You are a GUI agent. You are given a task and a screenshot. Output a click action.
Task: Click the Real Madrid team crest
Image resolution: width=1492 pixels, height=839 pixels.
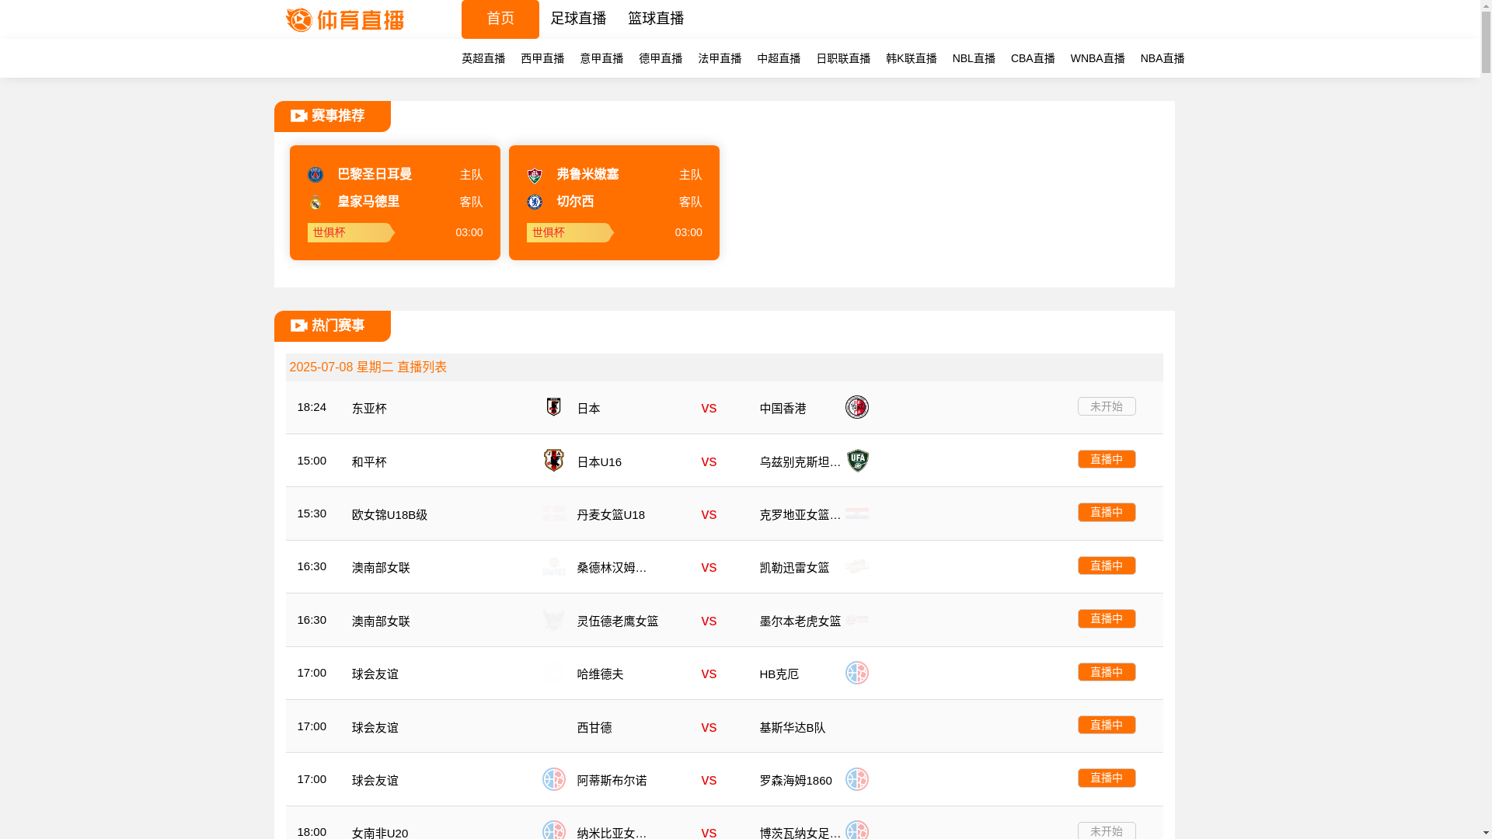pos(315,203)
